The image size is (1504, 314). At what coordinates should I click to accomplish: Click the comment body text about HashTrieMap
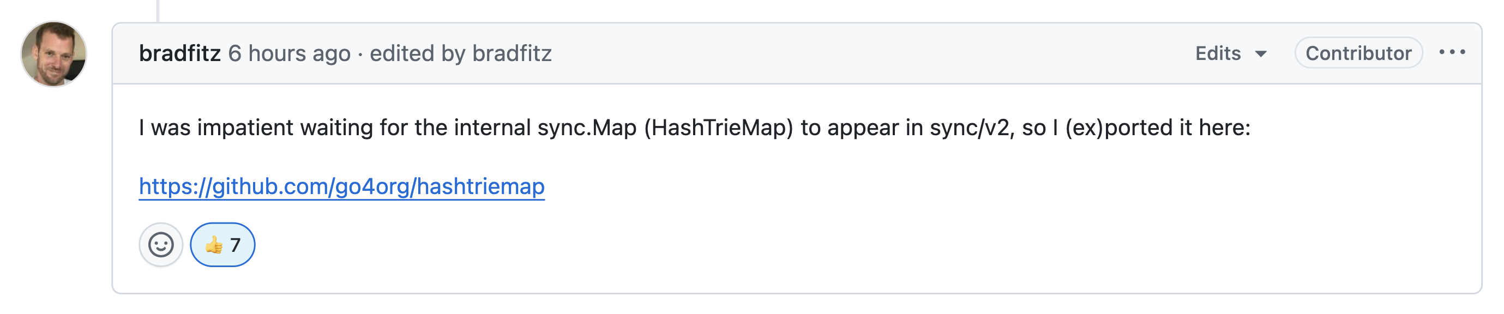pyautogui.click(x=694, y=127)
